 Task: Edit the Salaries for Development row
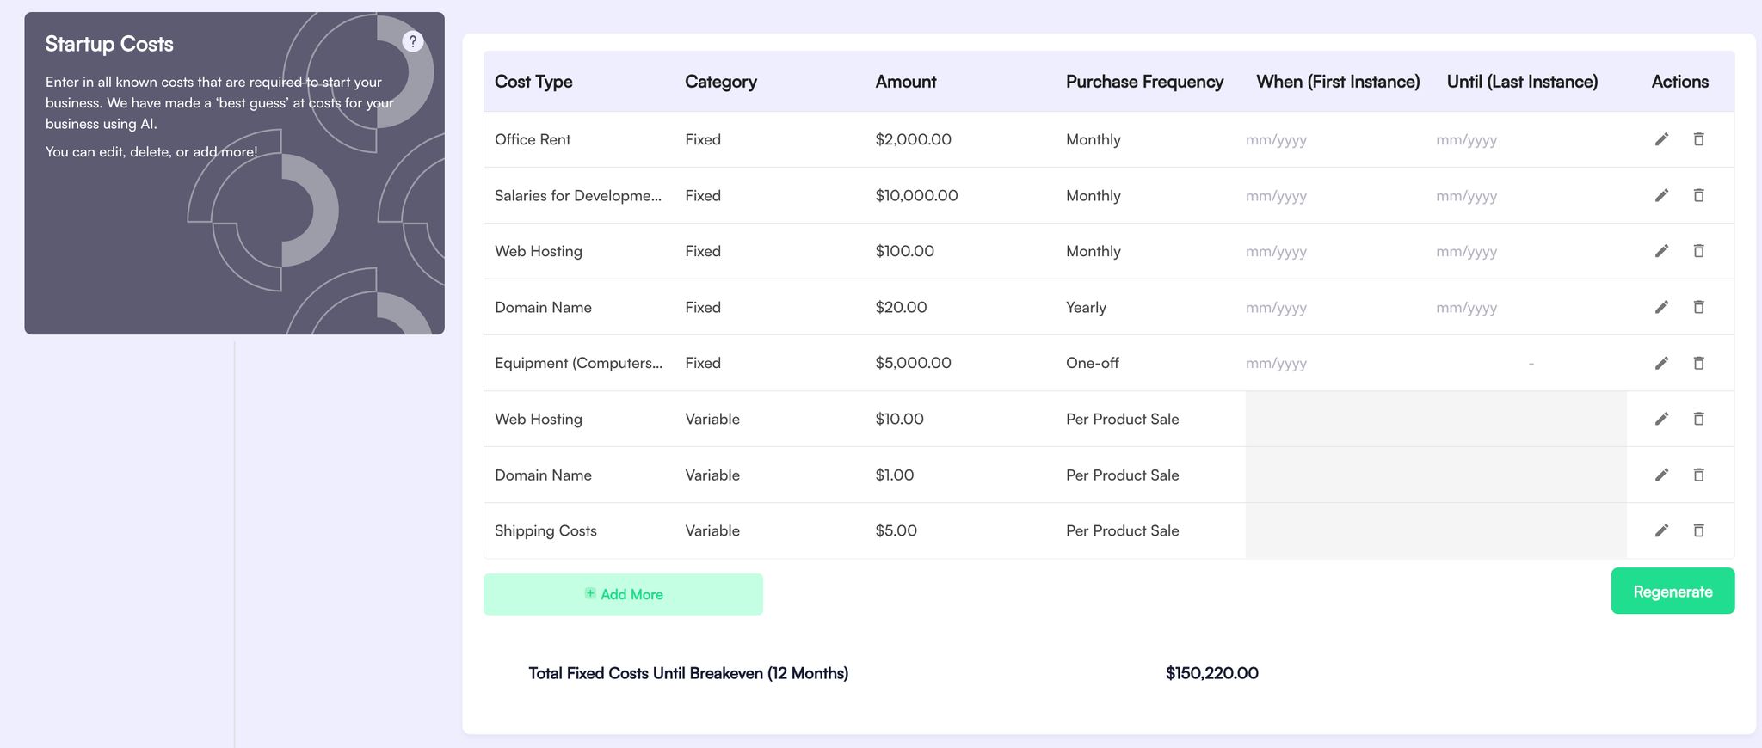pos(1661,195)
